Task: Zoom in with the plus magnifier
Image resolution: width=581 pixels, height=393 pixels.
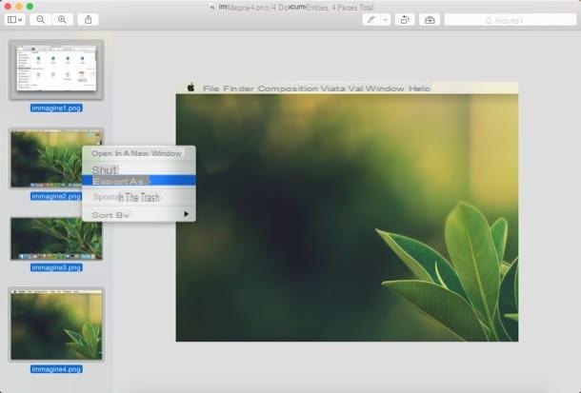Action: (x=62, y=20)
